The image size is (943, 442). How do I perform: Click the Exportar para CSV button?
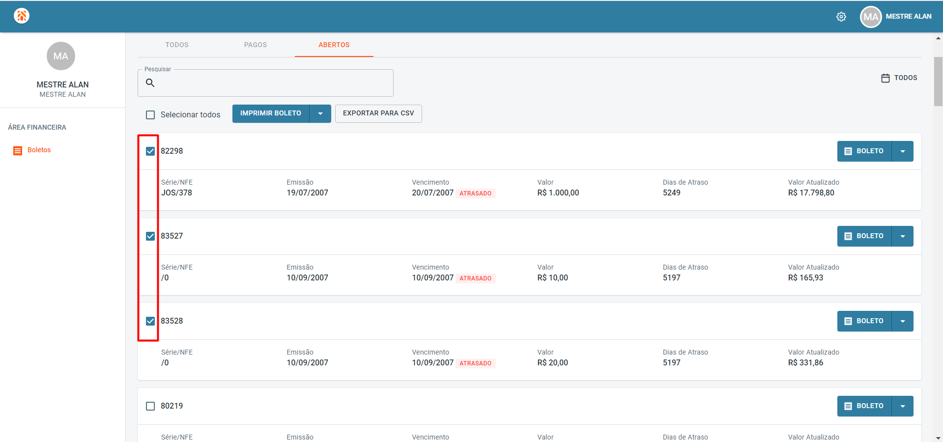[x=378, y=113]
